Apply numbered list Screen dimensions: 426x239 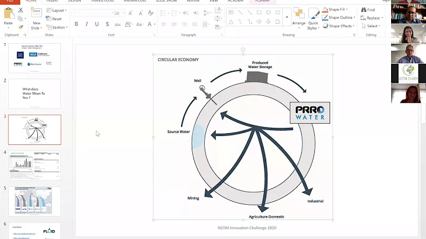pyautogui.click(x=175, y=13)
